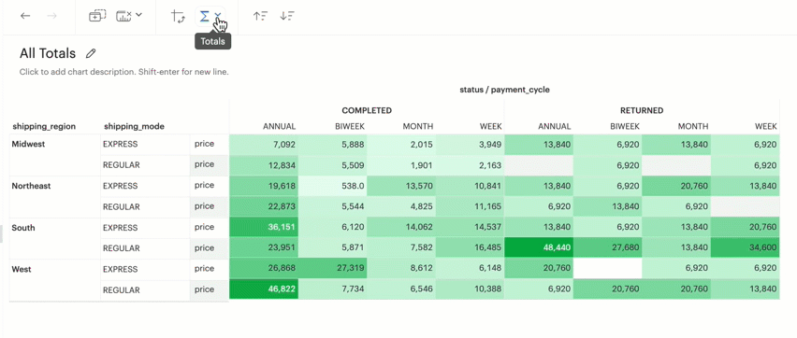
Task: Click the 5,888 cell
Action: 333,145
